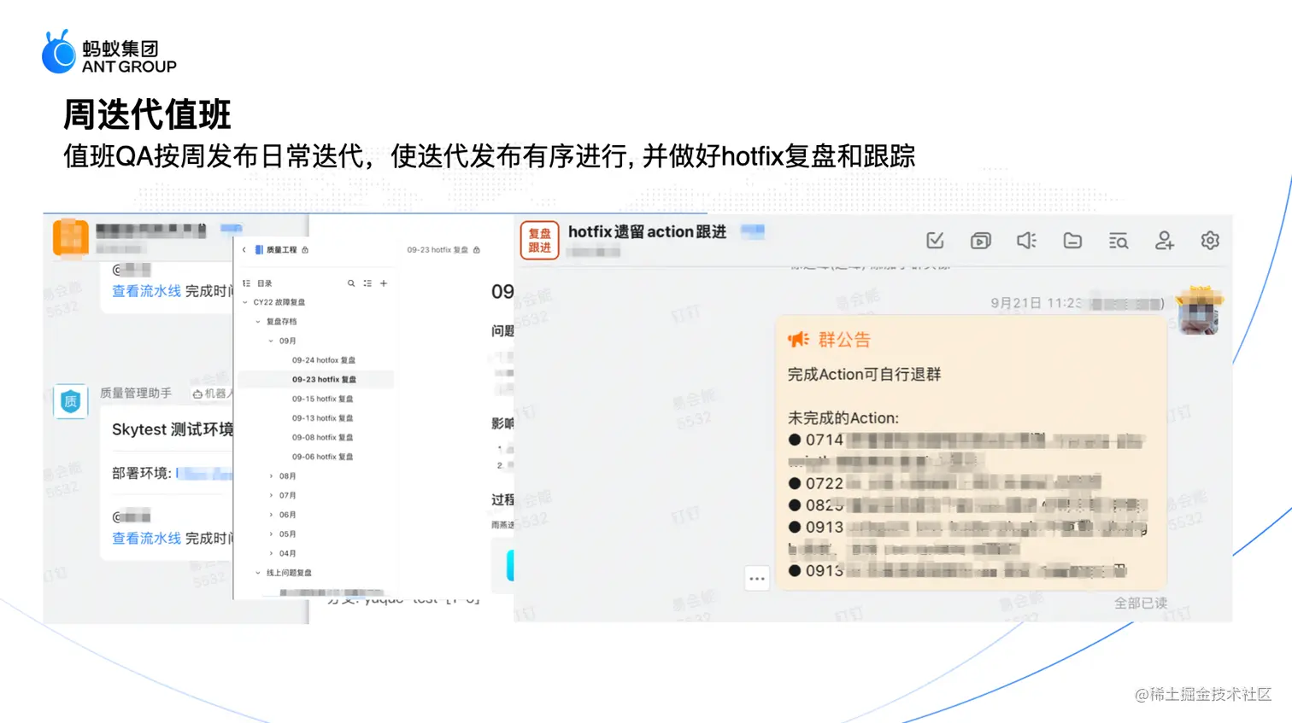Click 查看流水线 link above 质量管理助手

click(x=146, y=291)
